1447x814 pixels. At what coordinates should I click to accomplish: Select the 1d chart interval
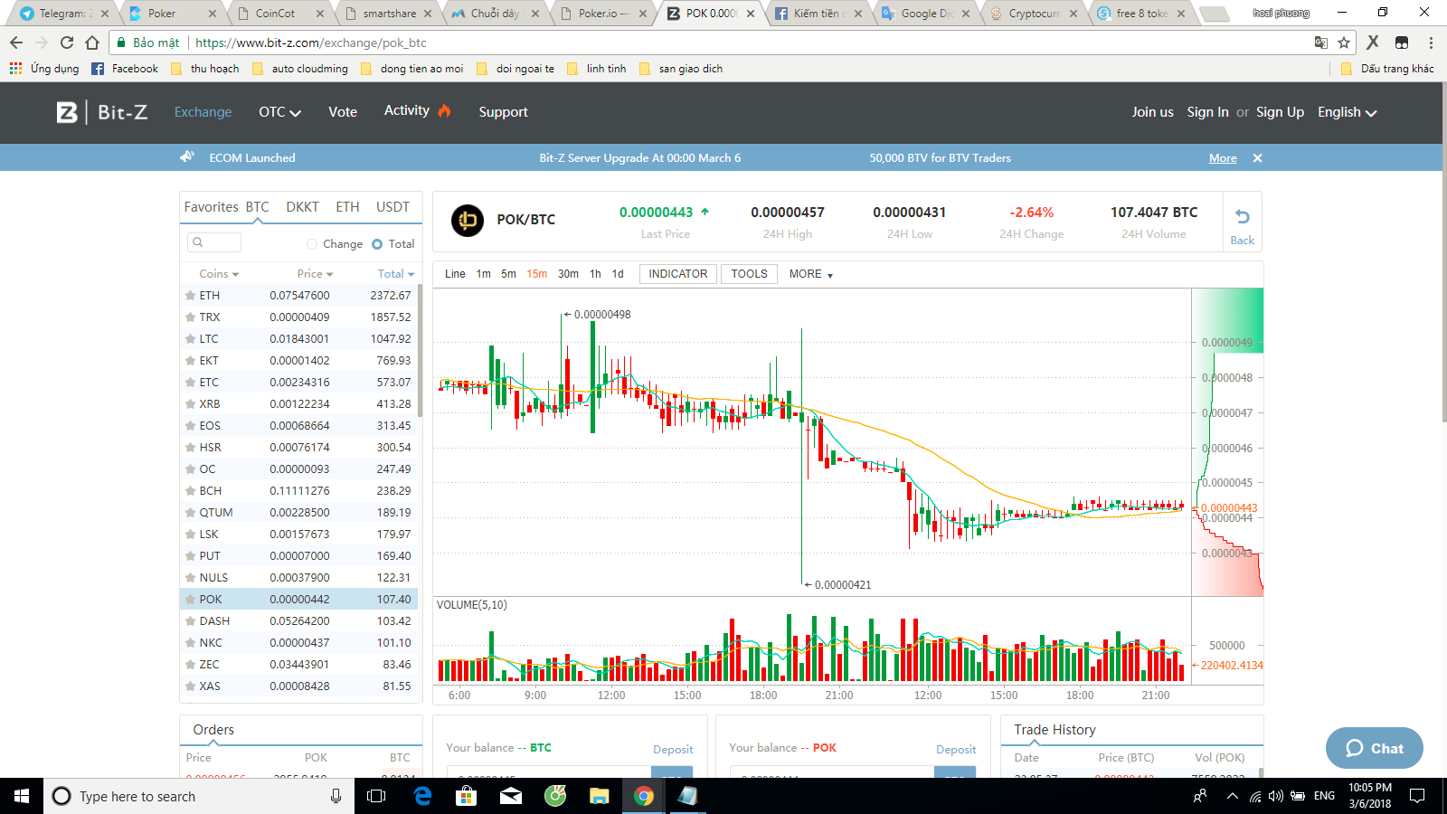(x=618, y=274)
